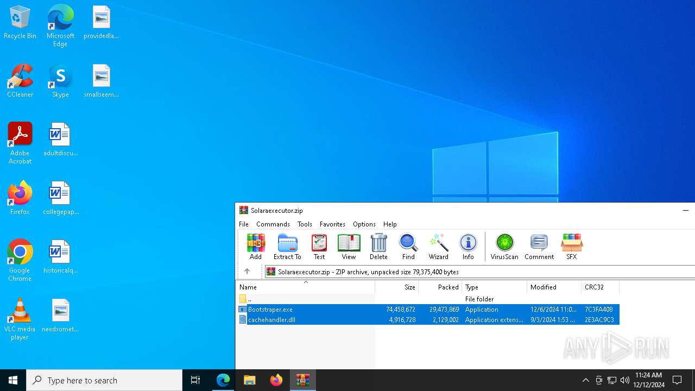Select the CCleaner desktop shortcut
This screenshot has width=695, height=391.
20,81
